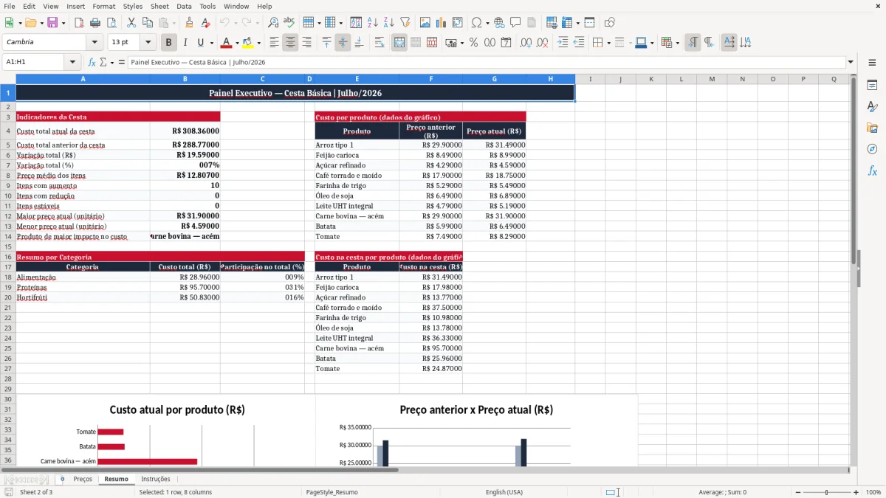Expand the Name Box dropdown arrow
The width and height of the screenshot is (886, 498).
[72, 62]
